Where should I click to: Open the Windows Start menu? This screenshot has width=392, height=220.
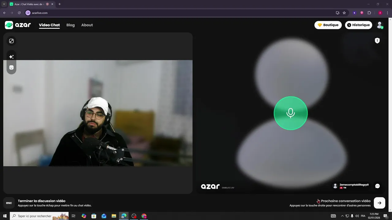pyautogui.click(x=5, y=216)
